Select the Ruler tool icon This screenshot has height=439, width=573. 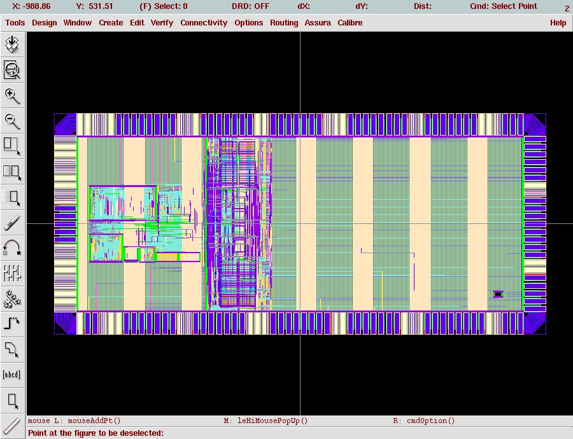[13, 425]
